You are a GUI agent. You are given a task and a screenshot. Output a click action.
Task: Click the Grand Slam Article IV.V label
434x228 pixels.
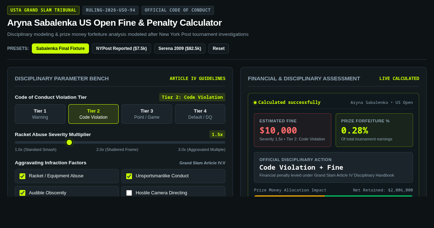click(x=202, y=163)
